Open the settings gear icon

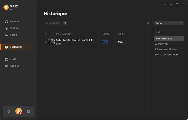click(x=9, y=111)
